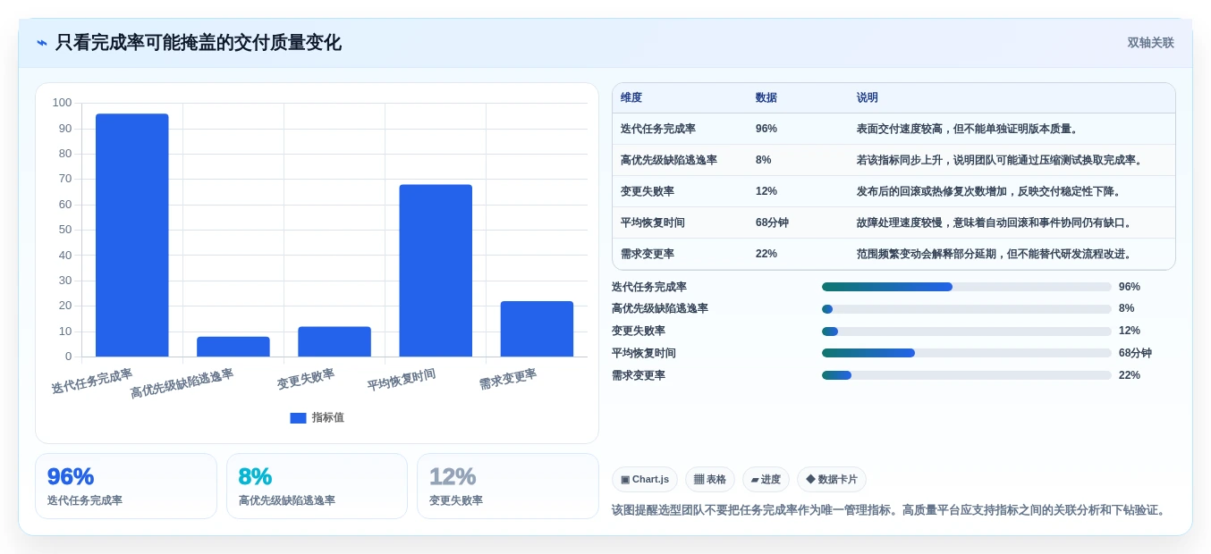This screenshot has height=554, width=1211.
Task: Click the 维度 column header
Action: pos(631,97)
